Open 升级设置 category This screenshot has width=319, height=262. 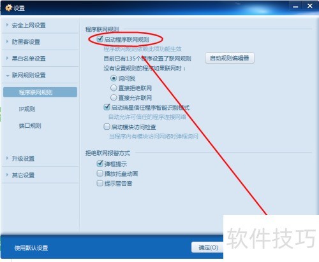[x=23, y=158]
